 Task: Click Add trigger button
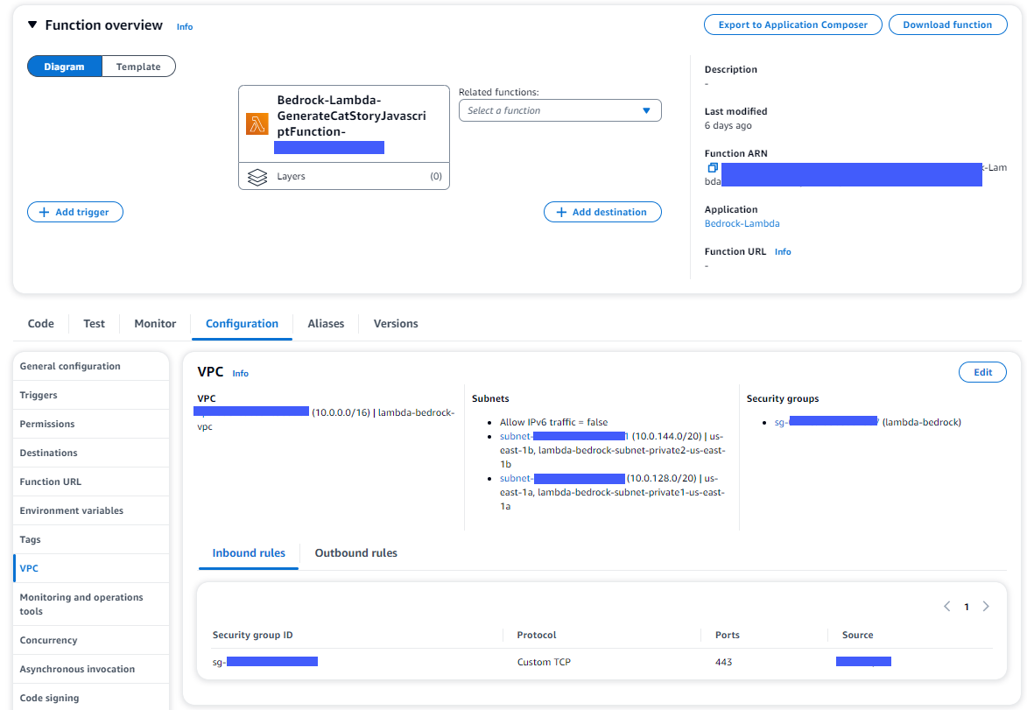(x=75, y=212)
